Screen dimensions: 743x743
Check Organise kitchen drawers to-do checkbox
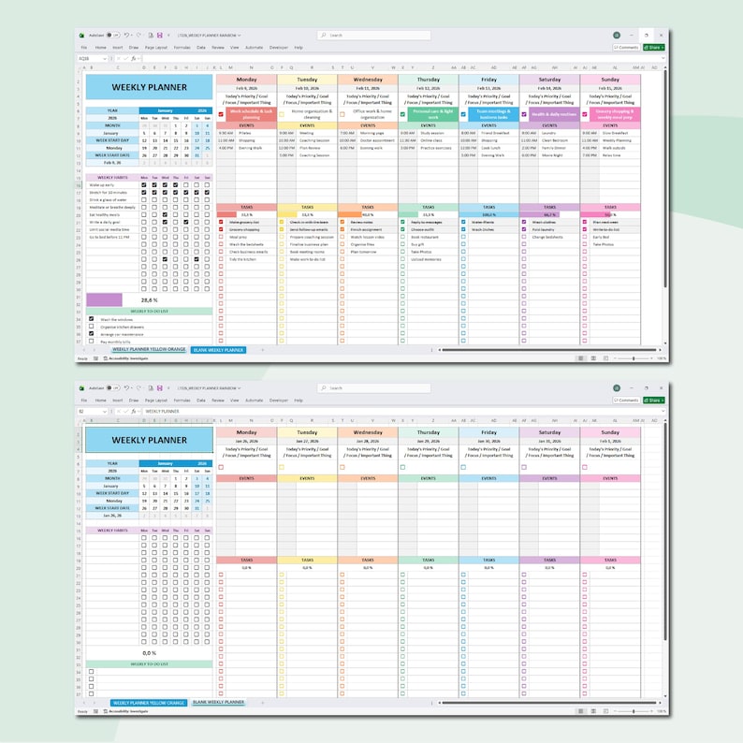coord(92,327)
